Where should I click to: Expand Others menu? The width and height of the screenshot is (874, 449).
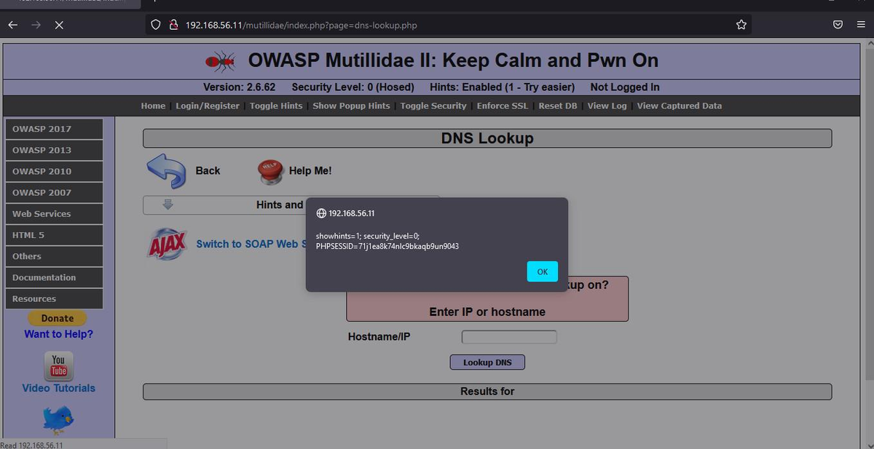tap(54, 256)
